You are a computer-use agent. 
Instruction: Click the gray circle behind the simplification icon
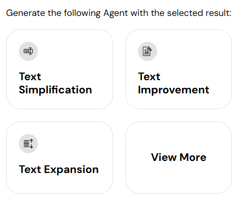click(x=28, y=51)
